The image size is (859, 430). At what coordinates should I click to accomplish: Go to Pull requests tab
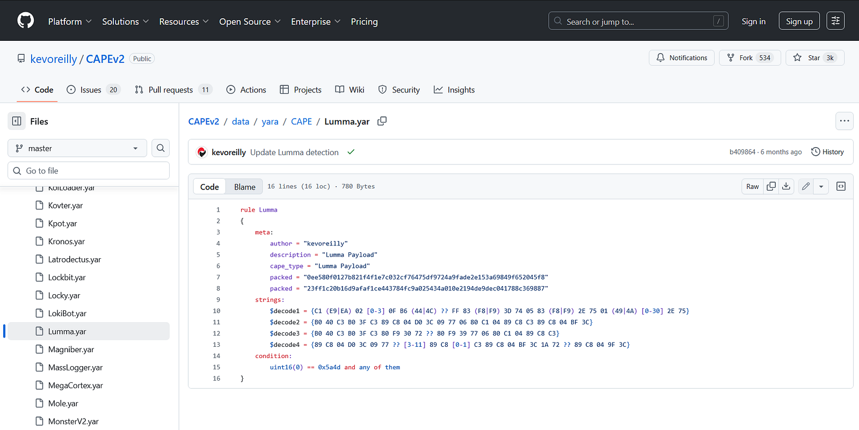click(x=173, y=90)
